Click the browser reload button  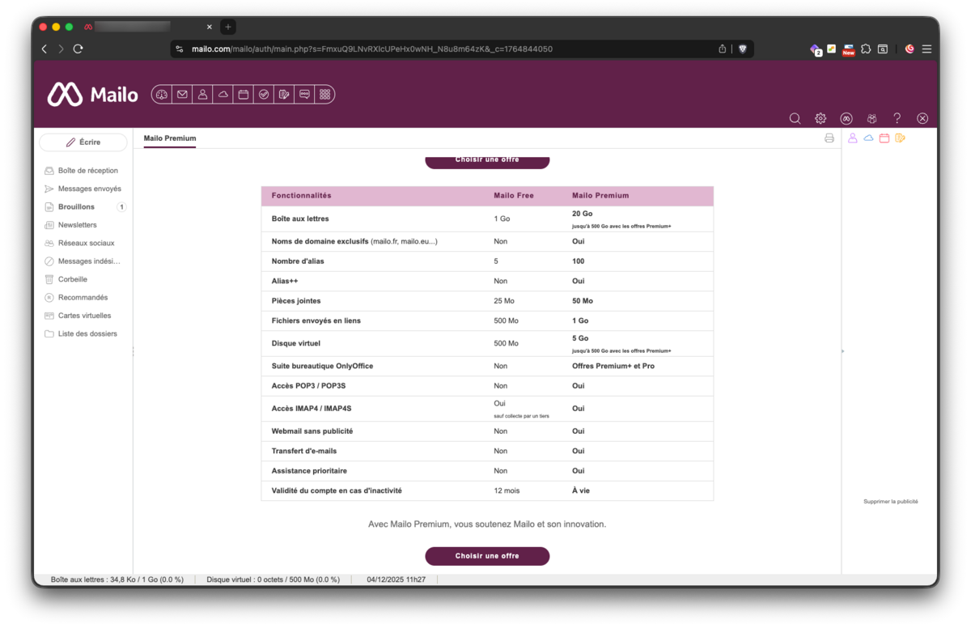78,49
